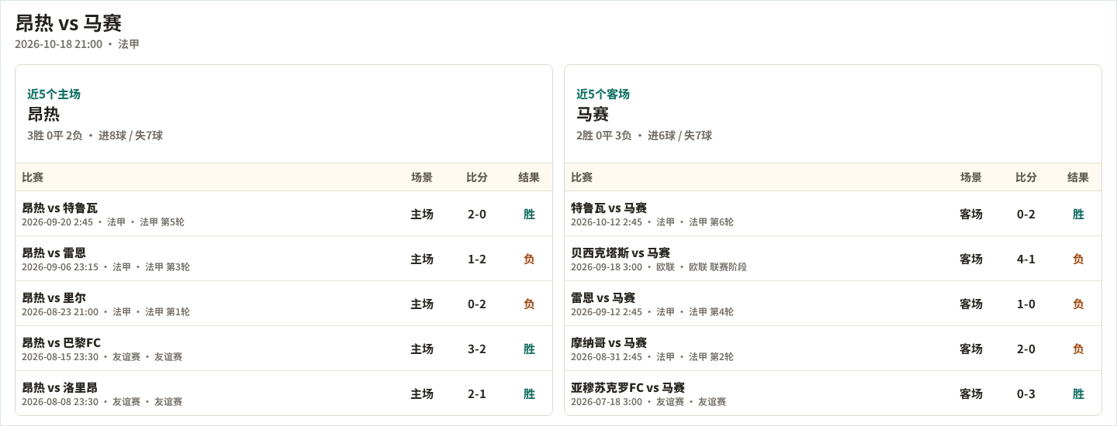Click the 比赛 column header in 马赛 table
This screenshot has width=1117, height=426.
[x=582, y=177]
